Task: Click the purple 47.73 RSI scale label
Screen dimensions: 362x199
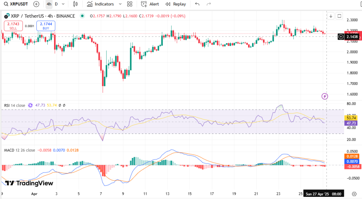Action: pos(351,123)
